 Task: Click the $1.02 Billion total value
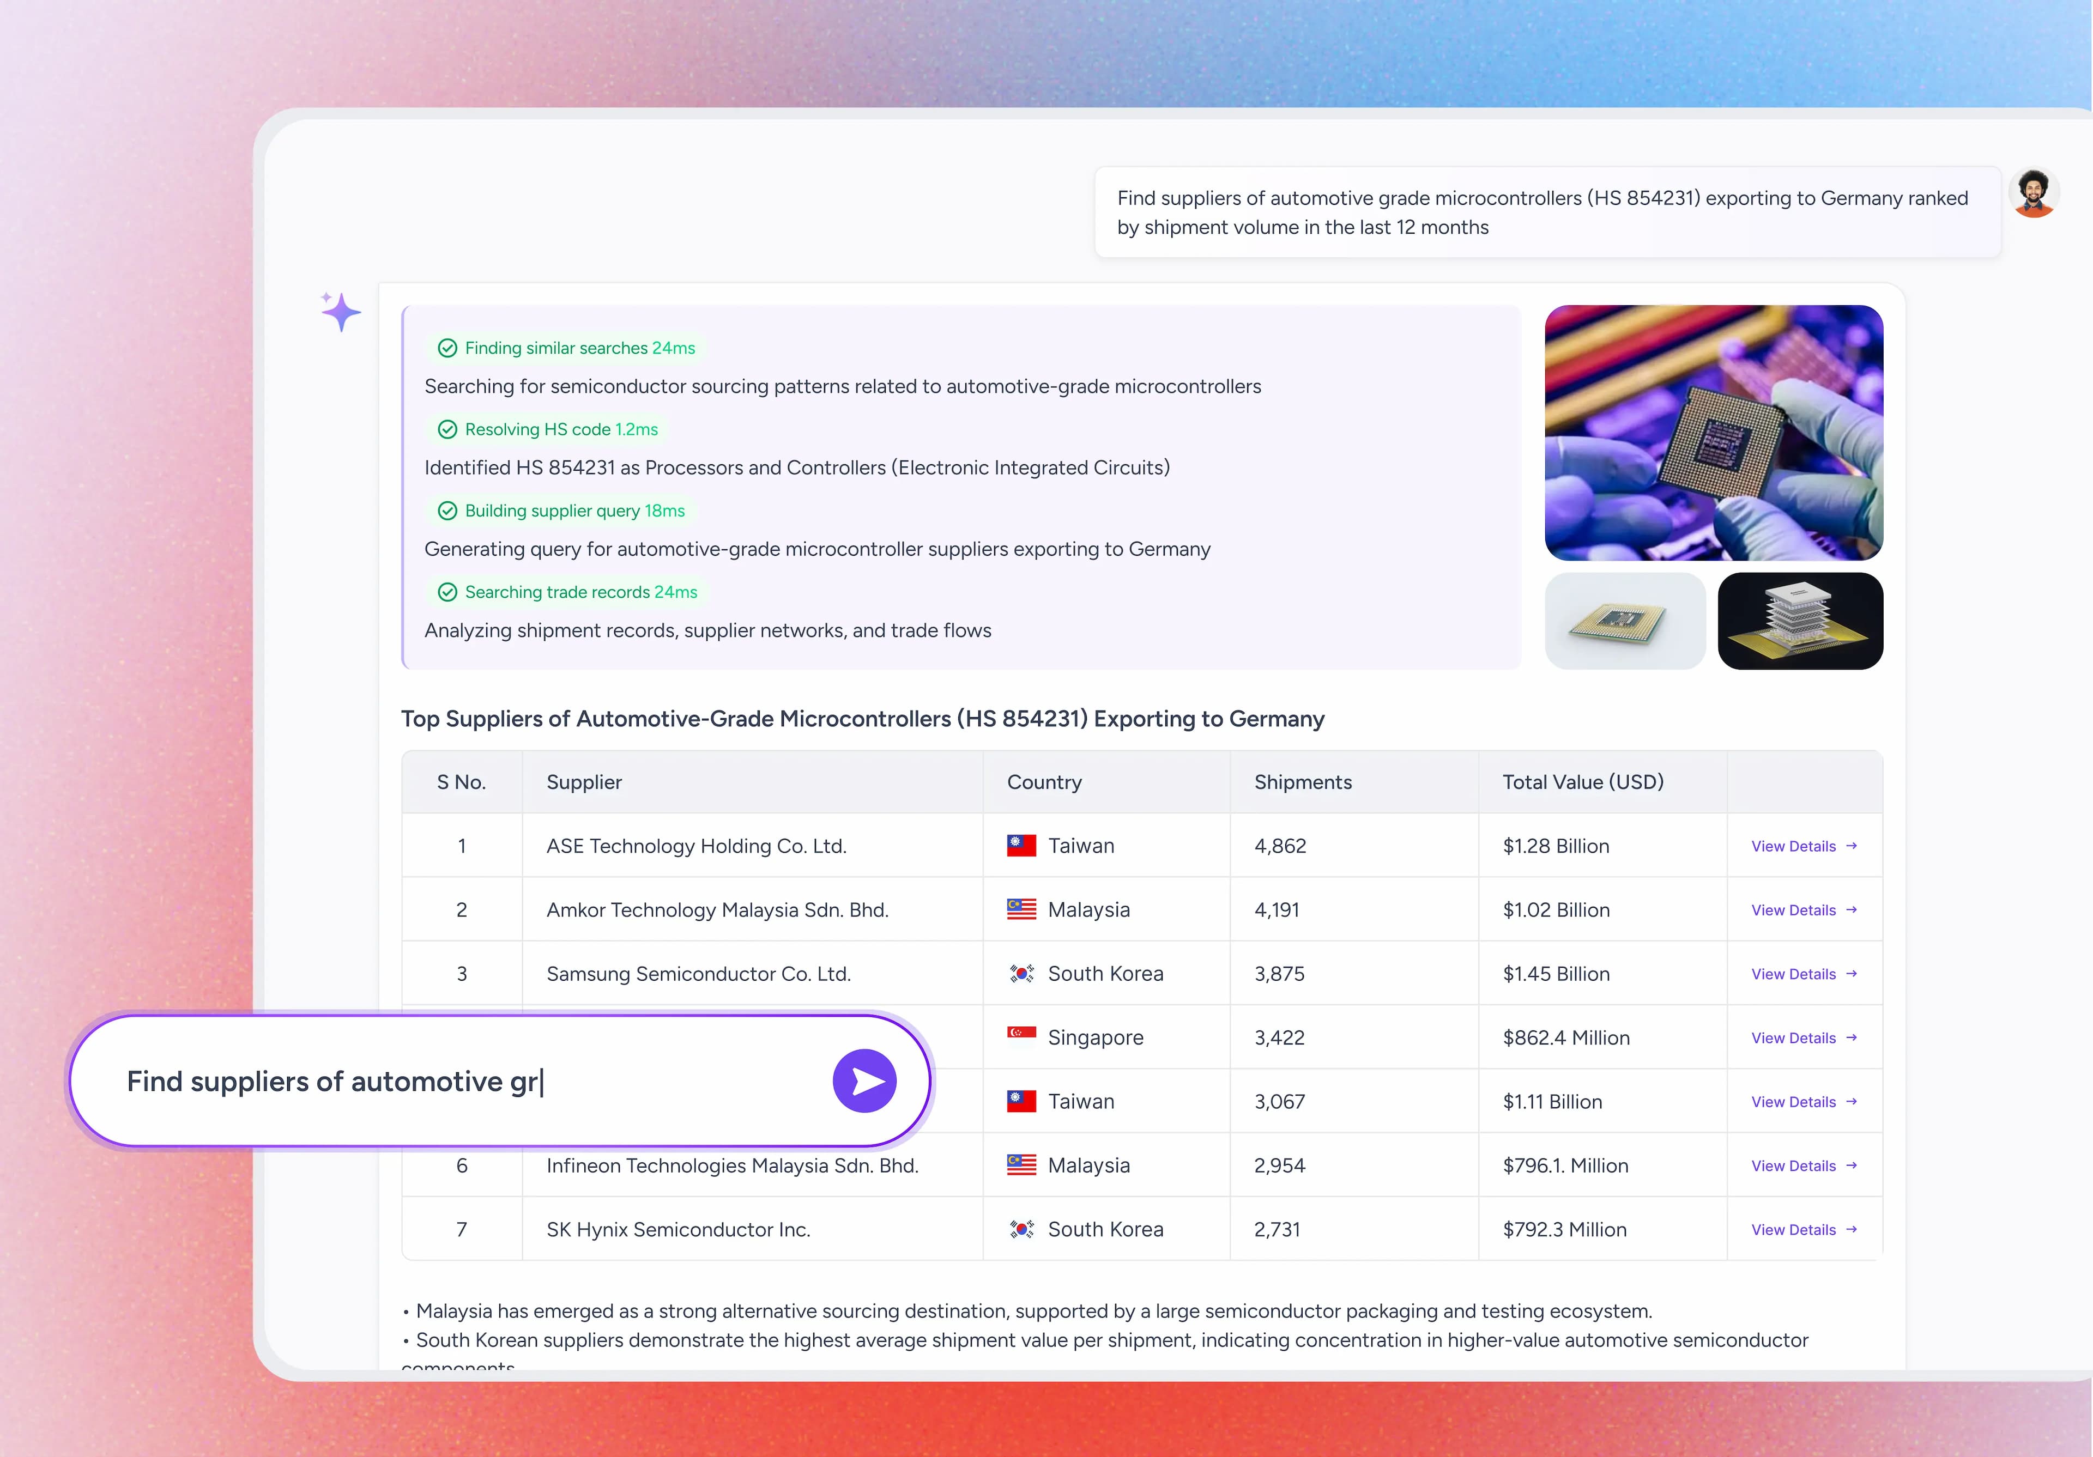click(x=1556, y=909)
